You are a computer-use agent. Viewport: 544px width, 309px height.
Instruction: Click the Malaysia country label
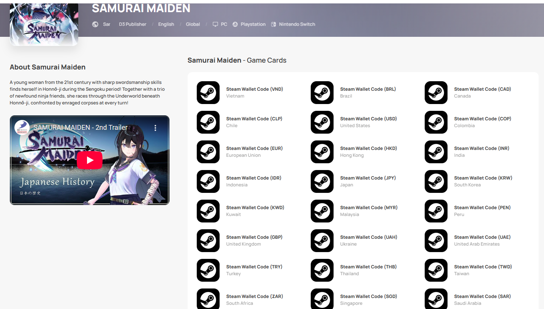pyautogui.click(x=349, y=214)
